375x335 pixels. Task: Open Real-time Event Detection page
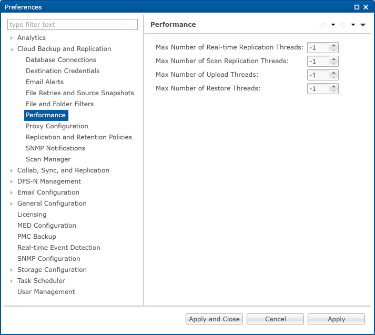tap(59, 248)
